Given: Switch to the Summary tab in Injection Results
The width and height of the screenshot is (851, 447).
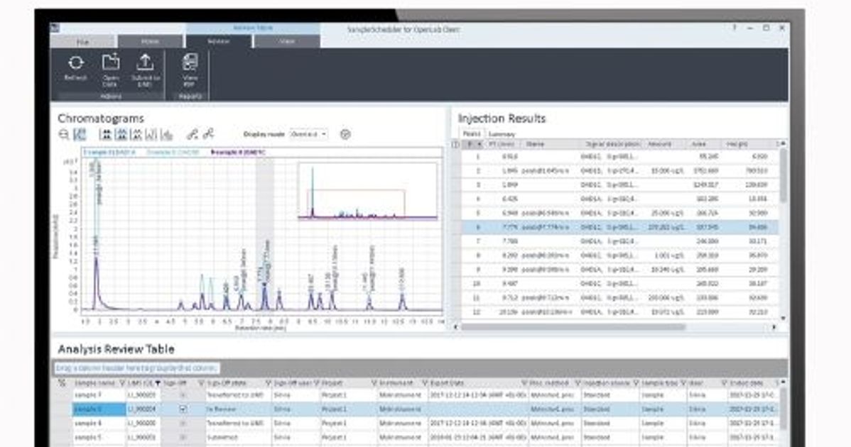Looking at the screenshot, I should tap(502, 133).
